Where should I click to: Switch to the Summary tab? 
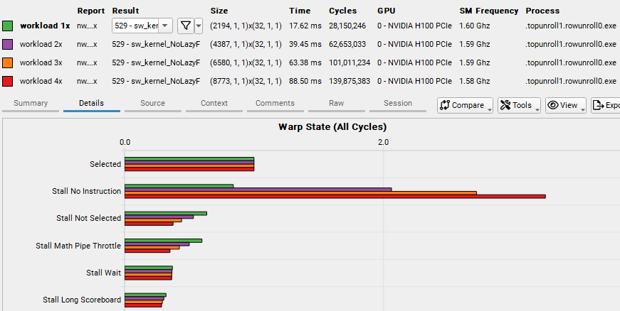(31, 104)
